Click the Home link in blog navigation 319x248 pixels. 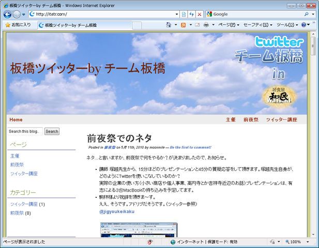tap(16, 119)
